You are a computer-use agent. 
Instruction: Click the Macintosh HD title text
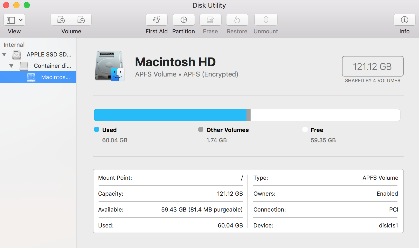[x=175, y=62]
